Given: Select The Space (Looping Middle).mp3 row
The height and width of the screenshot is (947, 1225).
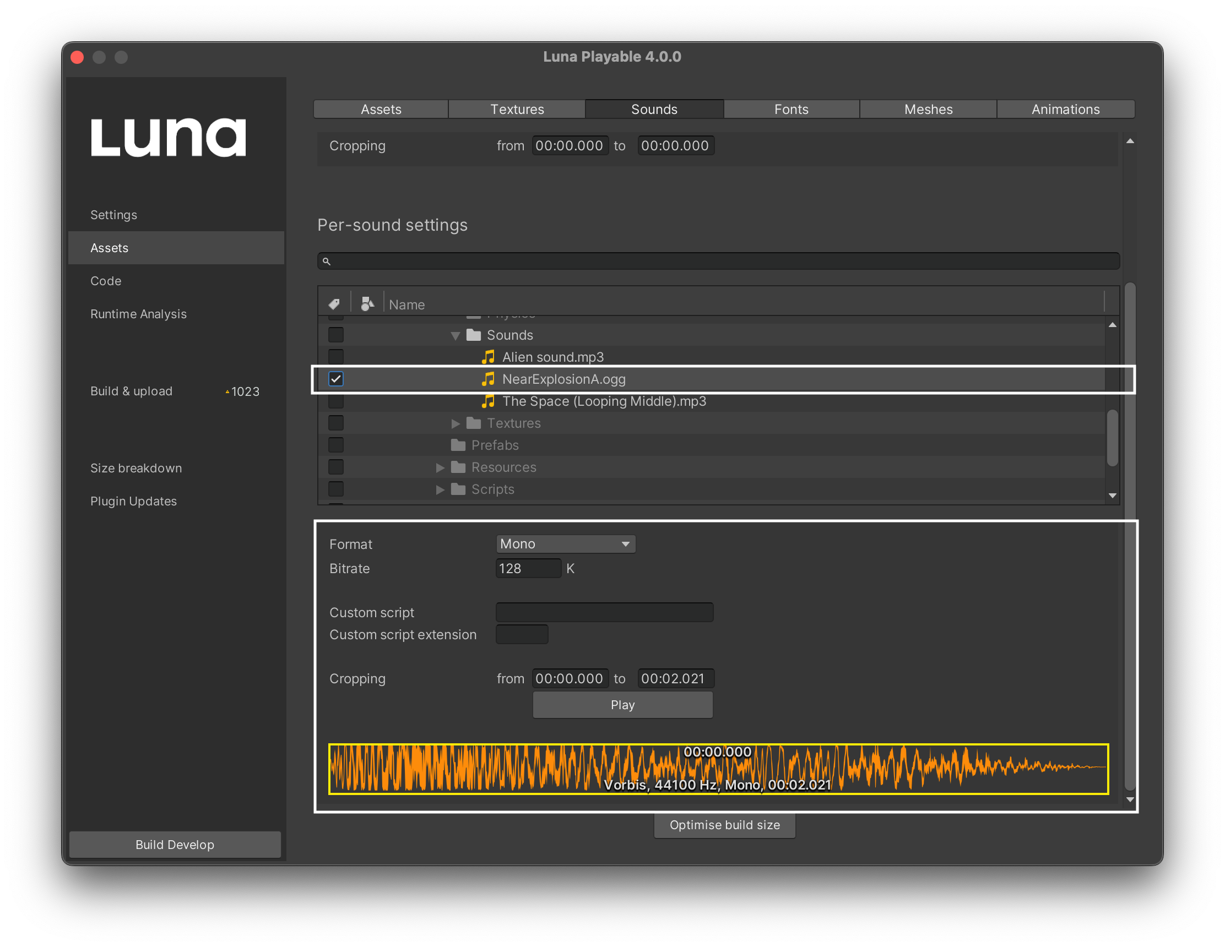Looking at the screenshot, I should coord(712,401).
